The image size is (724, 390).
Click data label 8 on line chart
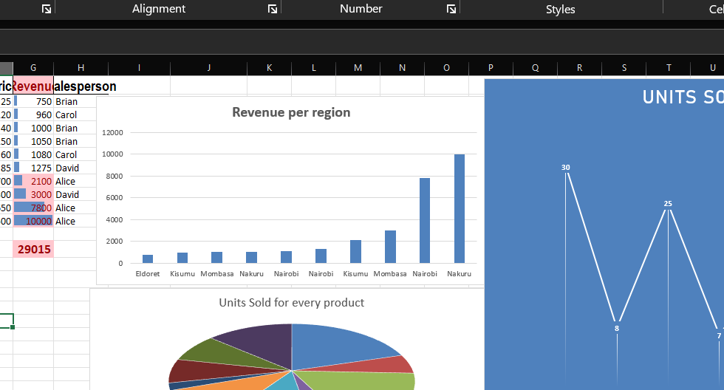tap(616, 329)
